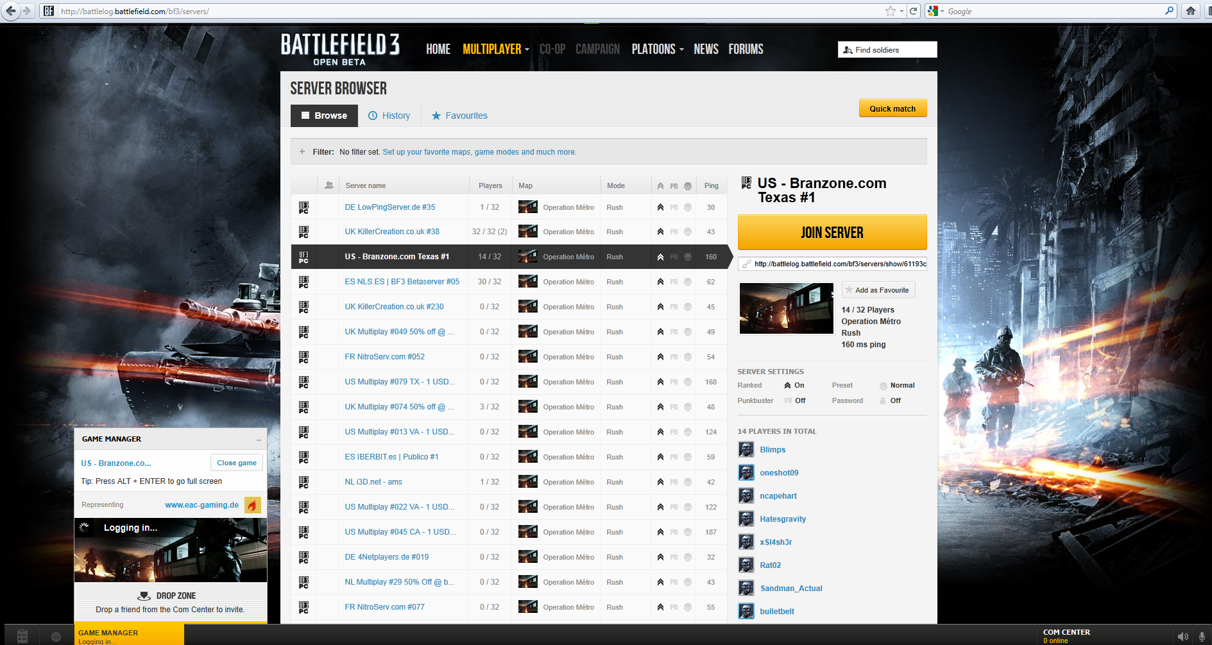
Task: Click Add as Favourite button
Action: pos(878,290)
